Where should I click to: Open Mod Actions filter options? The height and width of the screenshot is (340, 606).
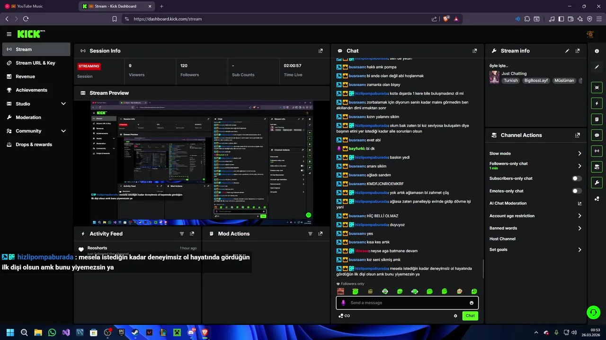pos(311,234)
